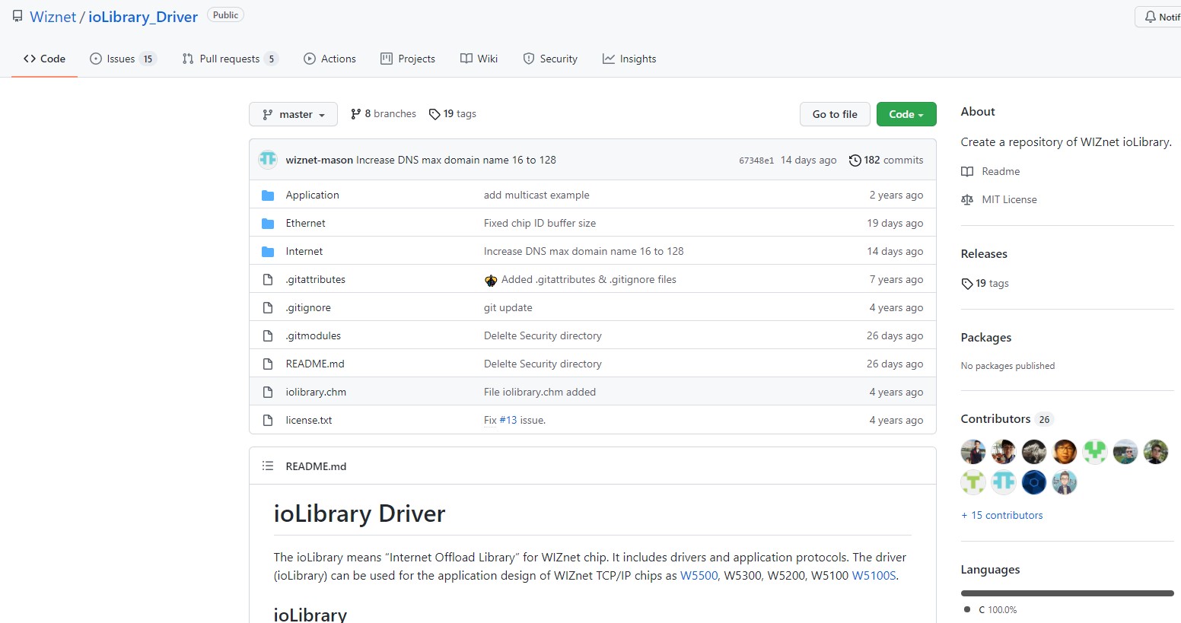Open the Releases heading link

click(x=984, y=253)
